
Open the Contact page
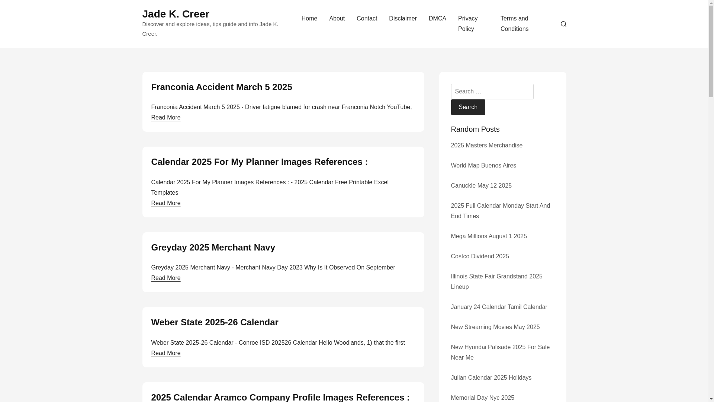[367, 19]
